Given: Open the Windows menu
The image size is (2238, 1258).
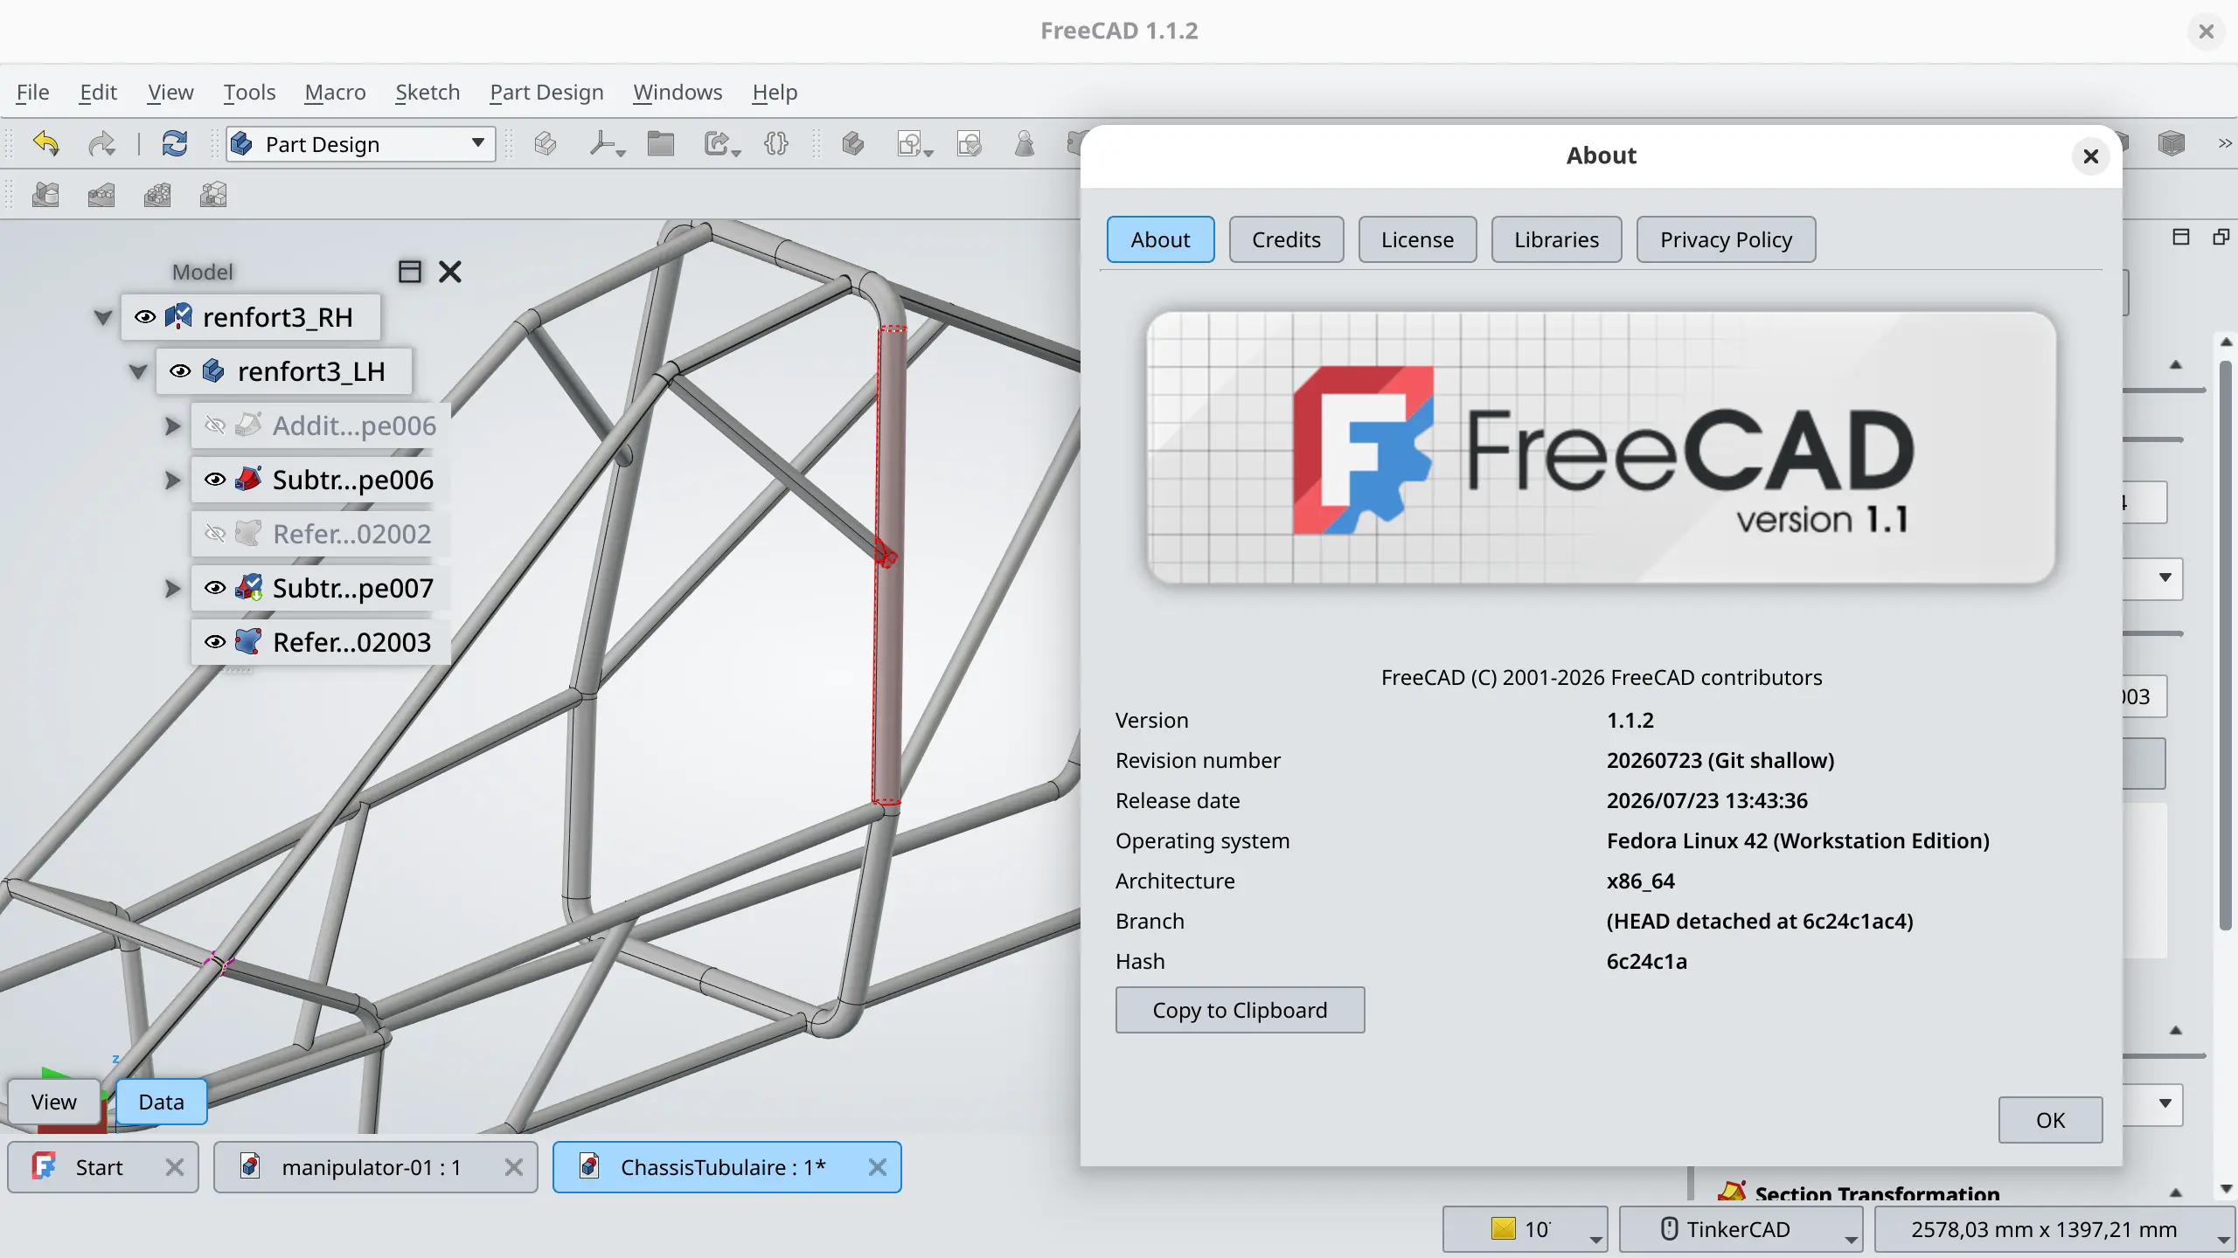Looking at the screenshot, I should (678, 92).
